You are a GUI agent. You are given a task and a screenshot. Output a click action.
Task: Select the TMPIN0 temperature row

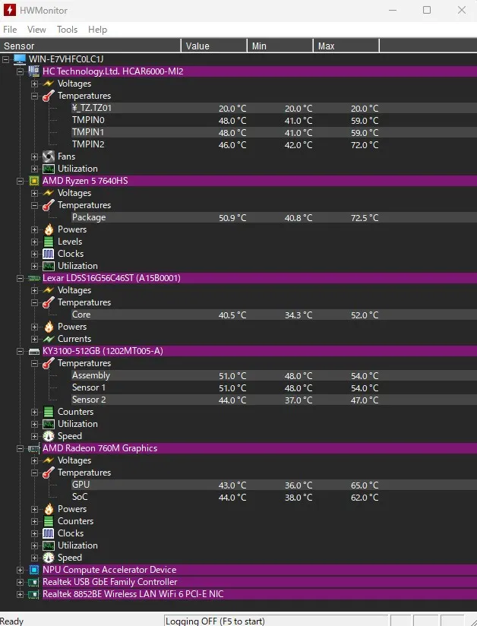(x=274, y=120)
